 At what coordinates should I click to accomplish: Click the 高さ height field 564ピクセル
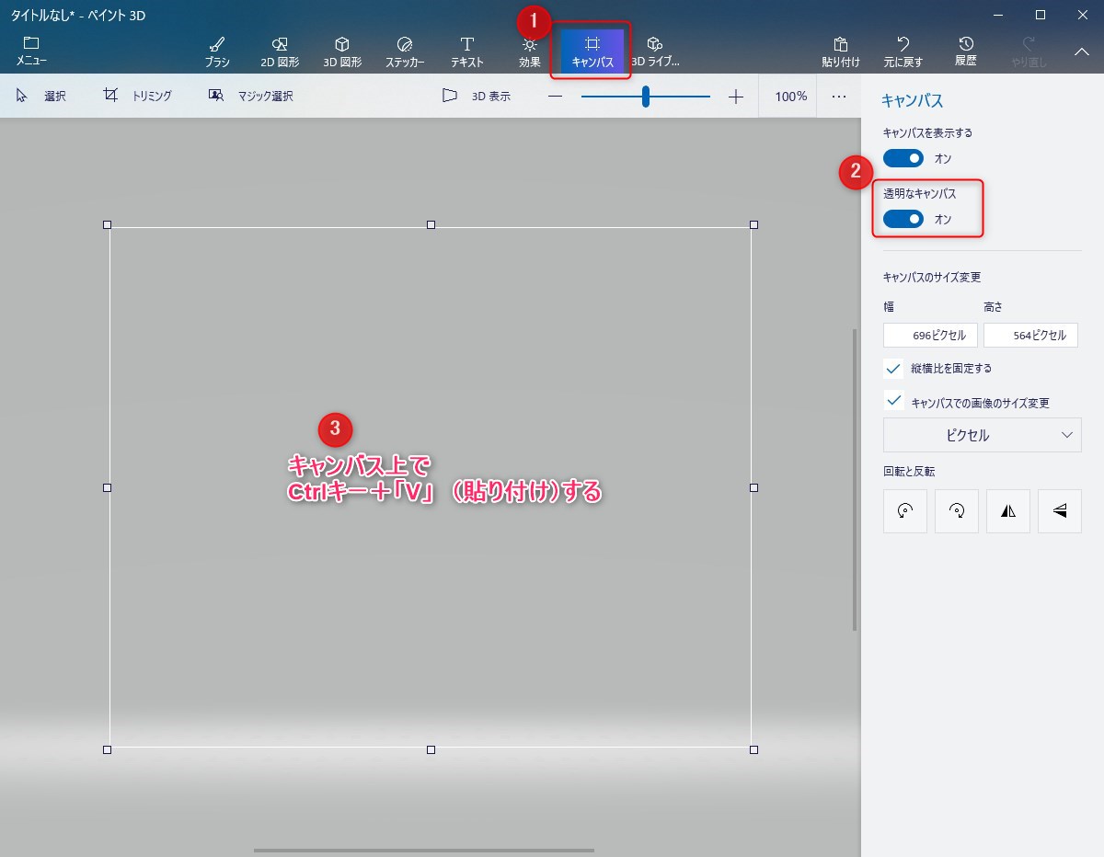pyautogui.click(x=1030, y=335)
